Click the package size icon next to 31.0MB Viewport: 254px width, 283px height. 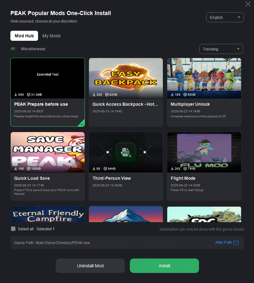pyautogui.click(x=29, y=94)
